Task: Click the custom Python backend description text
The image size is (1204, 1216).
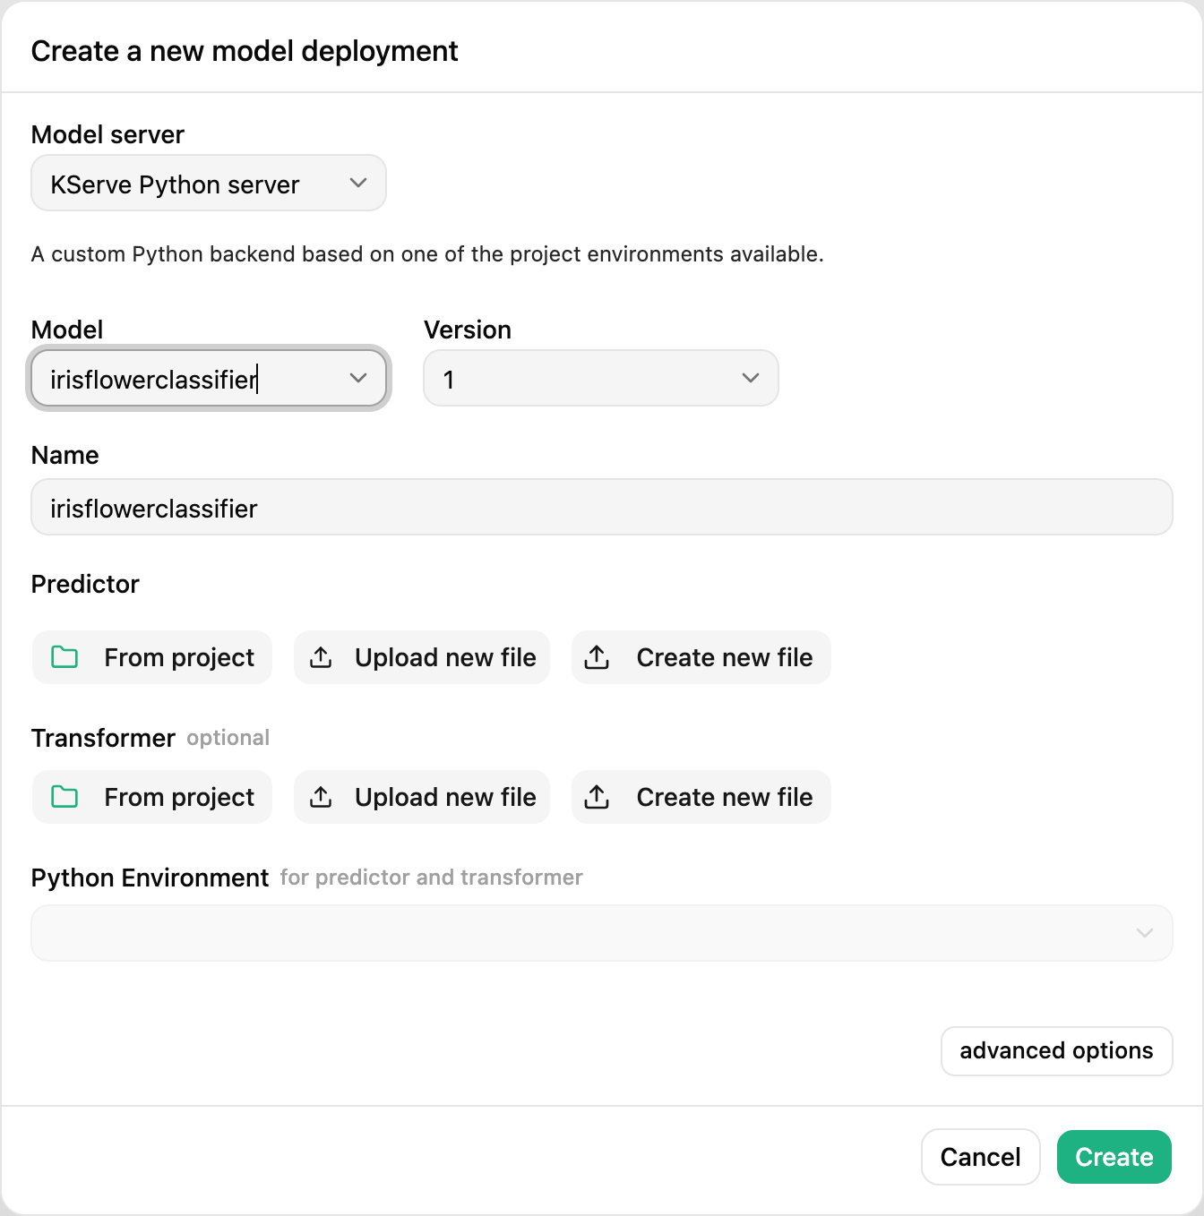Action: 427,254
